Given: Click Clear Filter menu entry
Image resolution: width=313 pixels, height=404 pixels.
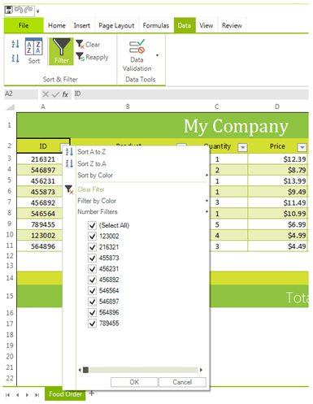Looking at the screenshot, I should point(91,189).
